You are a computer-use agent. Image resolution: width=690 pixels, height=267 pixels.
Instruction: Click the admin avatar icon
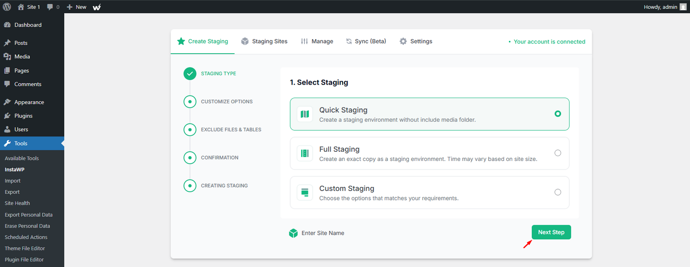683,7
